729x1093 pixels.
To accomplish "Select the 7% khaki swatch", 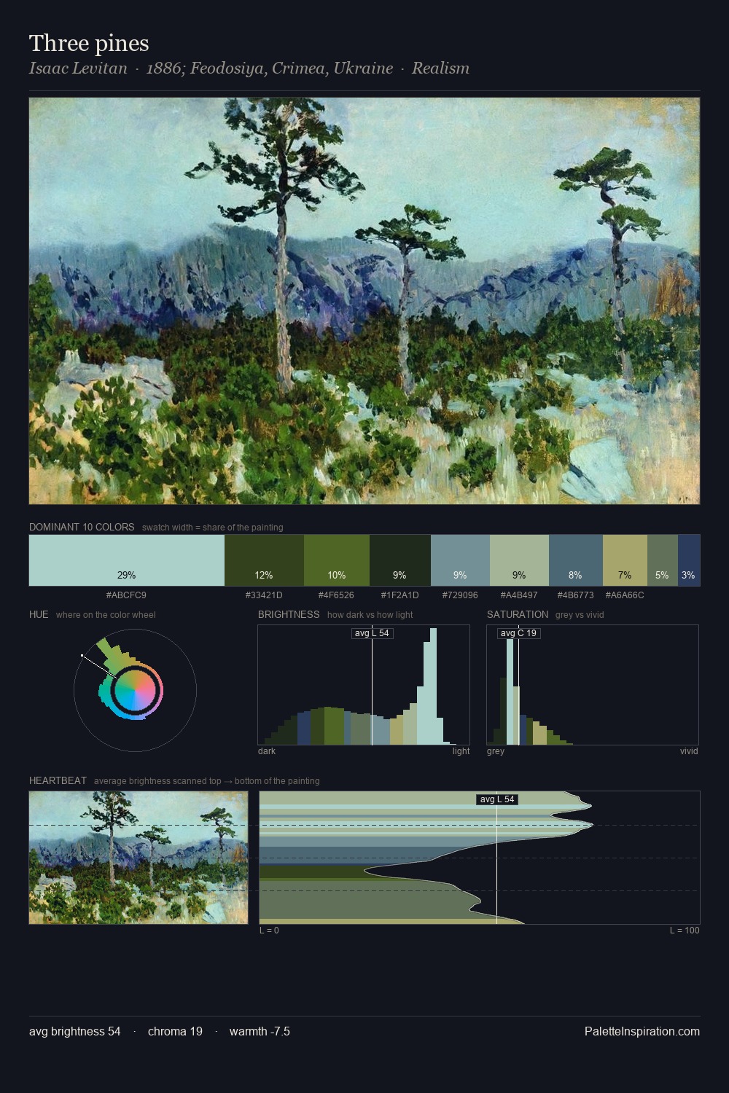I will click(x=625, y=560).
